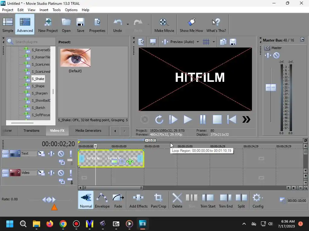The height and width of the screenshot is (231, 309).
Task: Open the Project menu
Action: coord(8,10)
